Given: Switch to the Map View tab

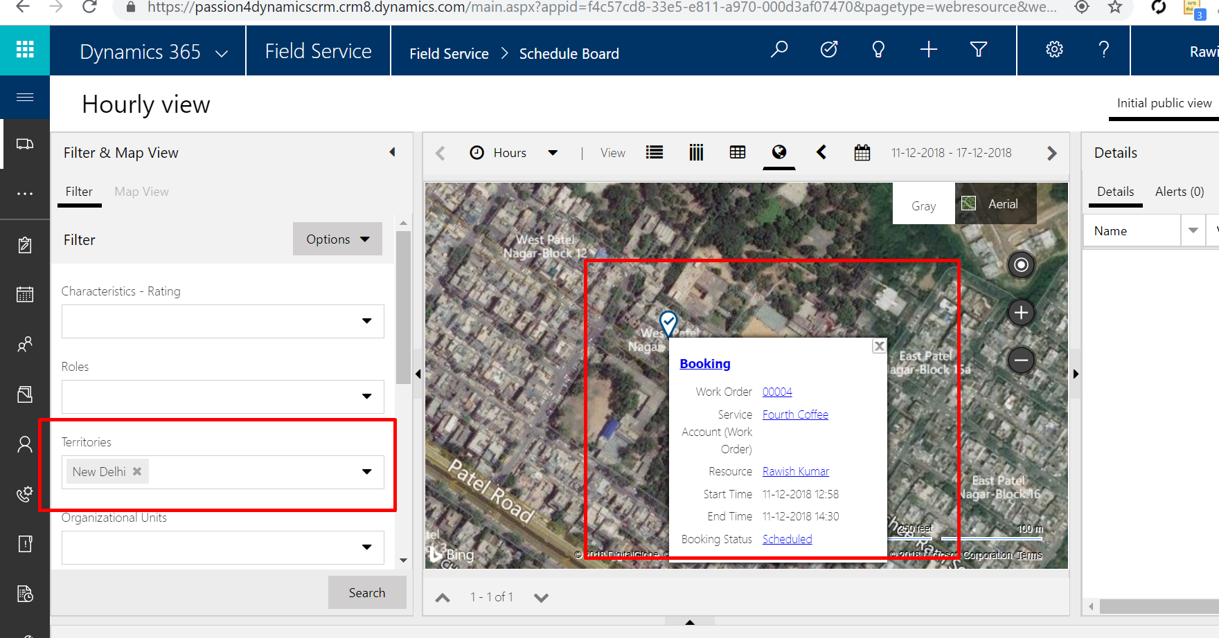Looking at the screenshot, I should point(141,192).
